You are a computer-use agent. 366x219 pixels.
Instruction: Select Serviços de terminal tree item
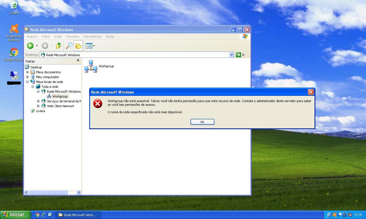tap(64, 101)
